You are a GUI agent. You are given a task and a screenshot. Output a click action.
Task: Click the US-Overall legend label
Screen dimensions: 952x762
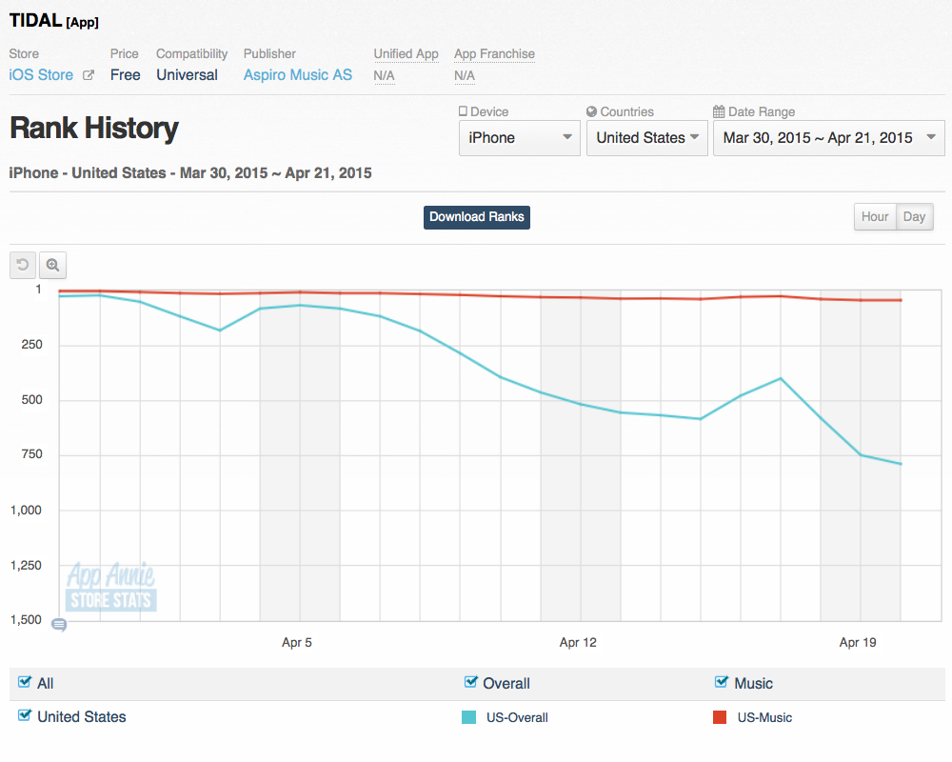[x=517, y=717]
